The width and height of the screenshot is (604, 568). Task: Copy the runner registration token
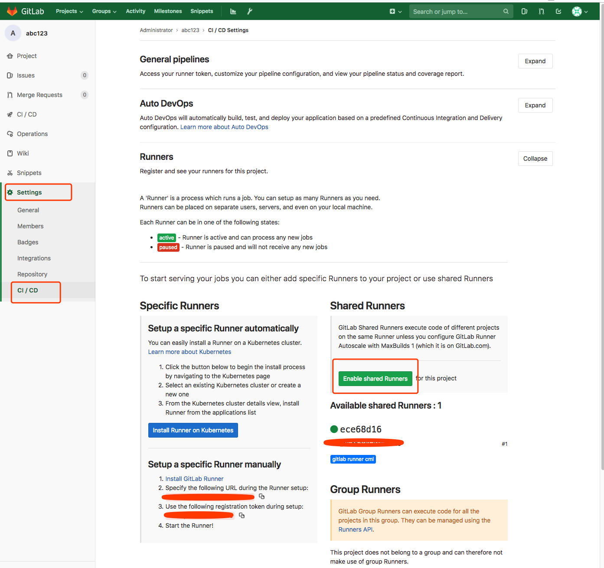tap(242, 516)
